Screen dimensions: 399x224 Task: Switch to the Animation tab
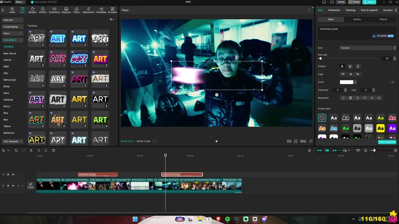tap(334, 10)
